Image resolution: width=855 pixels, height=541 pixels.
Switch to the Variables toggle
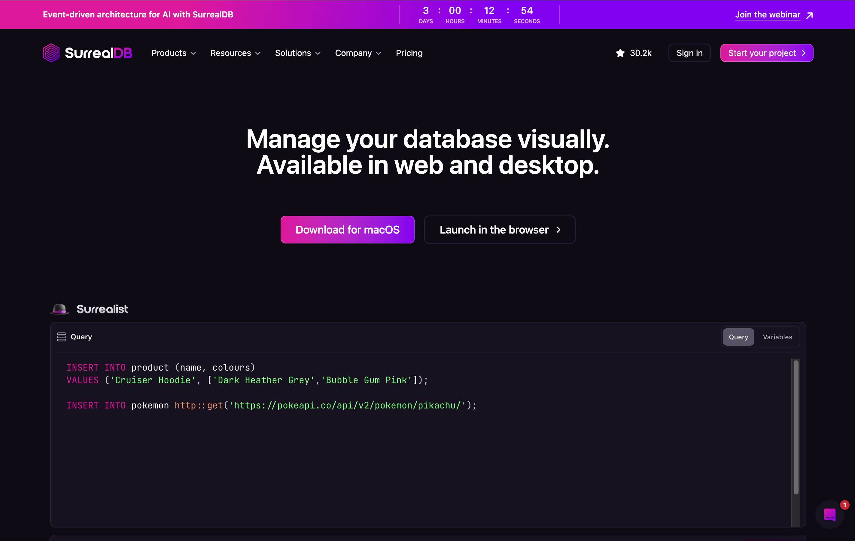(777, 337)
